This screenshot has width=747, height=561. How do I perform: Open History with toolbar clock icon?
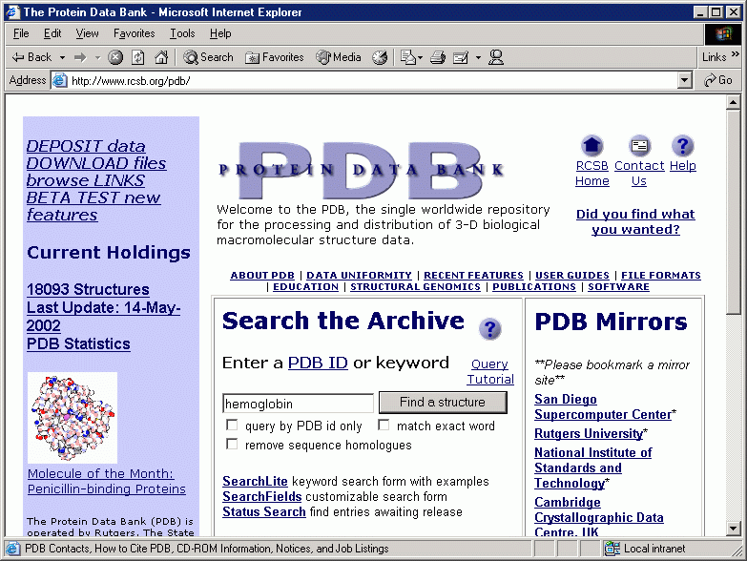coord(380,57)
